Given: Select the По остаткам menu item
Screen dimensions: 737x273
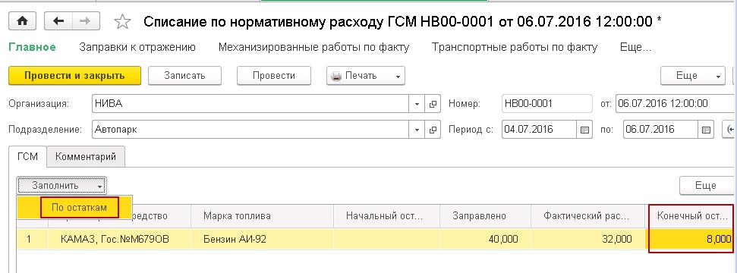Looking at the screenshot, I should [x=80, y=207].
